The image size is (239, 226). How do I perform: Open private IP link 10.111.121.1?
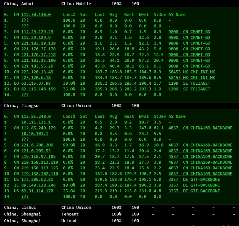[36, 122]
